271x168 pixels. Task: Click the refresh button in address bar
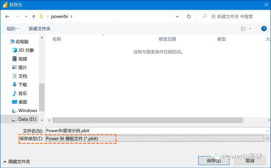[189, 16]
